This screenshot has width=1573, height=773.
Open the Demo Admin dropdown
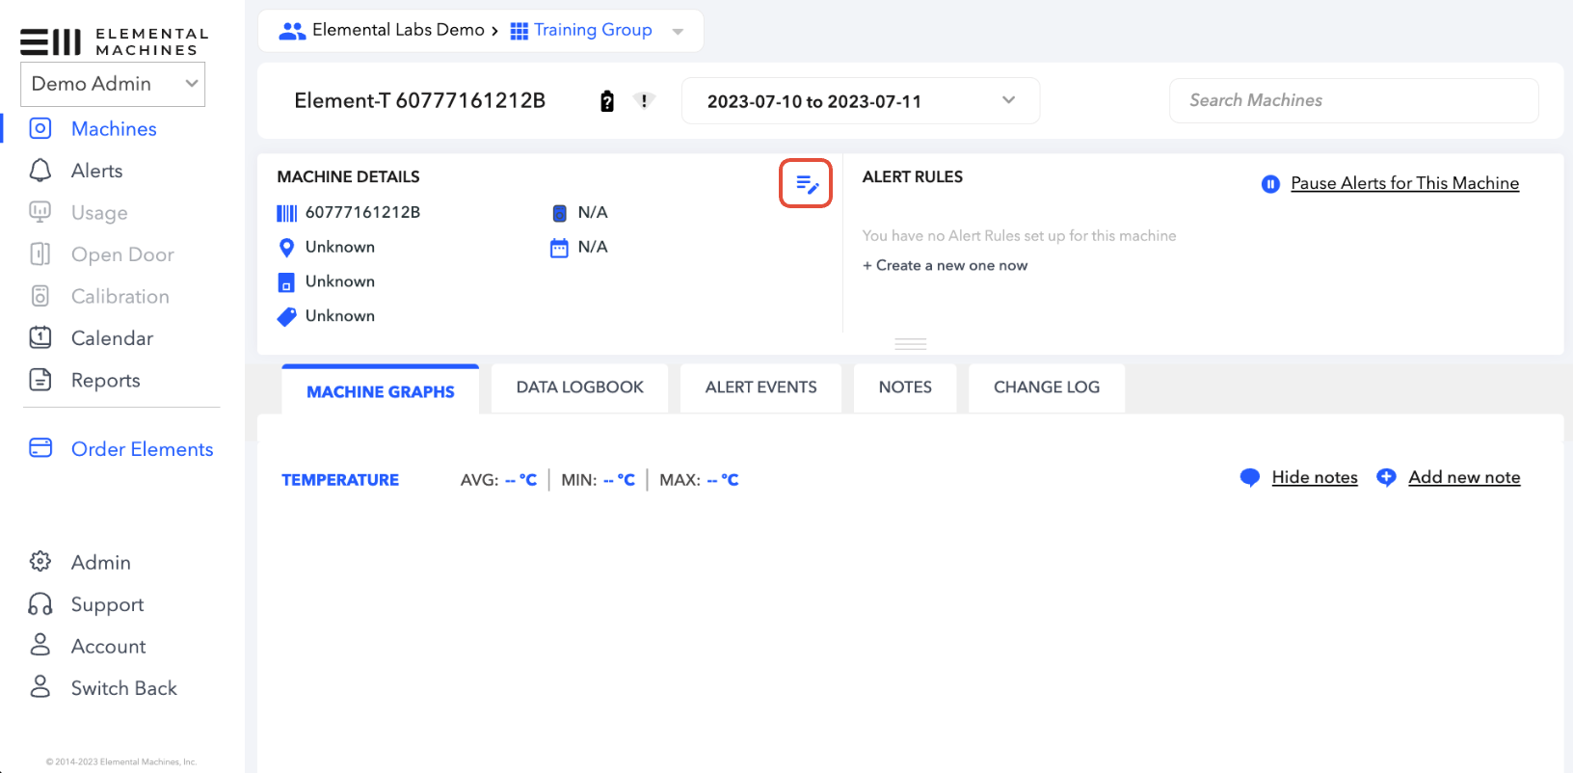(113, 84)
